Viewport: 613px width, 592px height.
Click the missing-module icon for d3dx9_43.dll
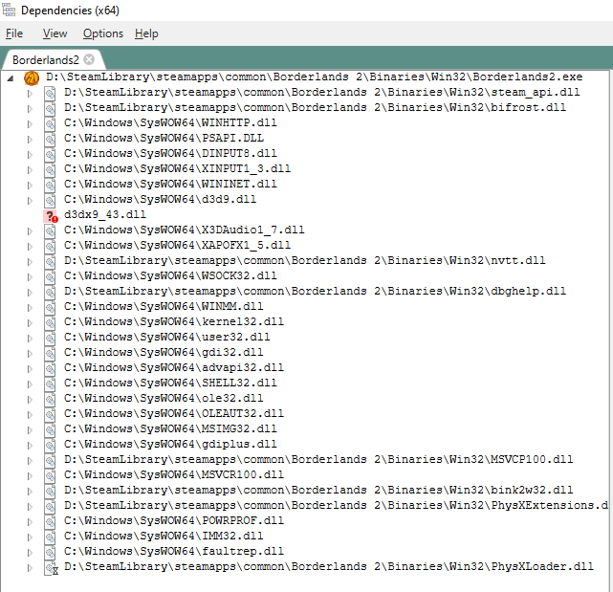tap(51, 216)
